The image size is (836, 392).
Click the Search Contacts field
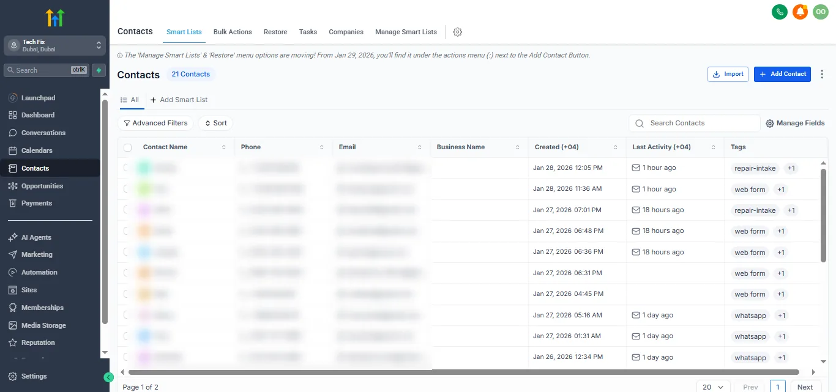click(694, 123)
